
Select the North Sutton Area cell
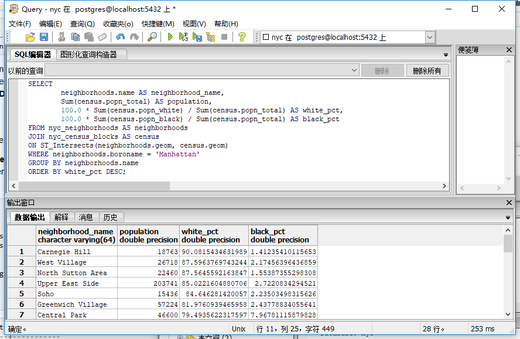tap(77, 273)
